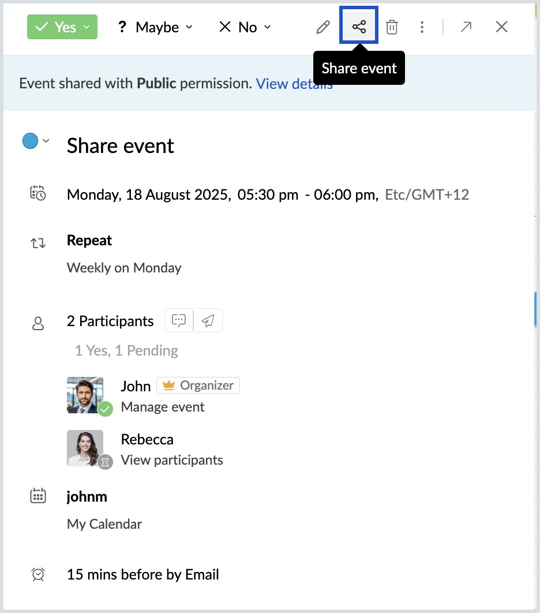The width and height of the screenshot is (540, 613).
Task: Delete the event using the trash icon
Action: pyautogui.click(x=392, y=27)
